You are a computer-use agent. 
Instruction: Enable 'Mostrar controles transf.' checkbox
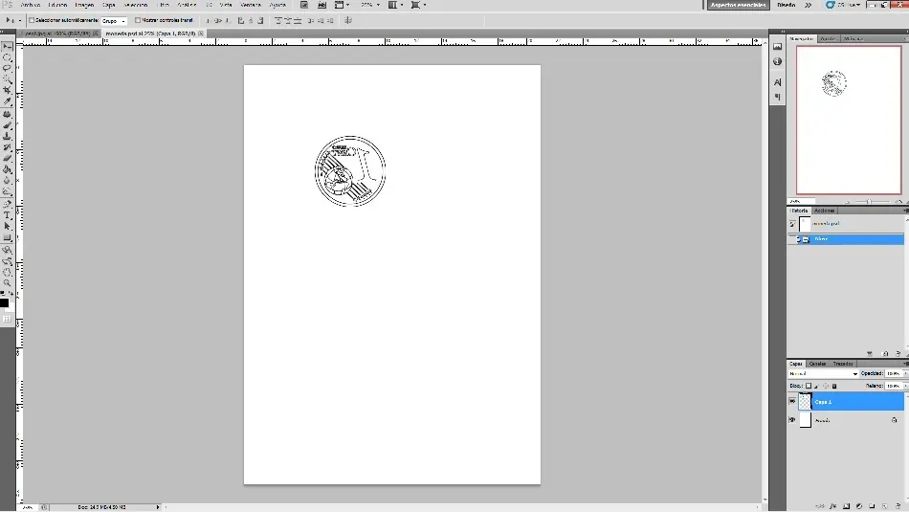tap(138, 20)
